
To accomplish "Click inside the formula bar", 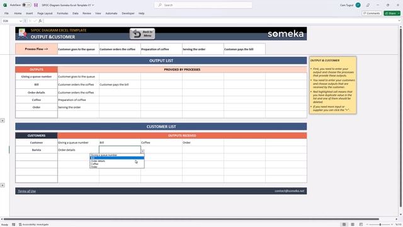I will [220, 21].
